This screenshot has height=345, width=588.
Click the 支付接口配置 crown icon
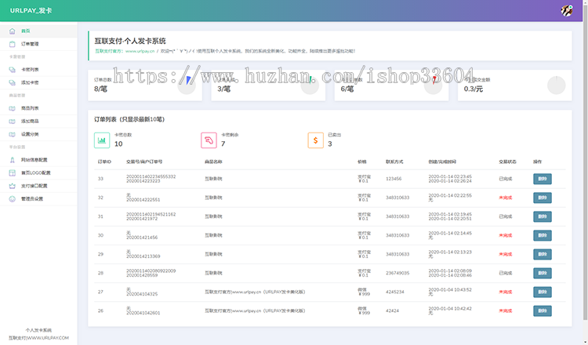(12, 186)
